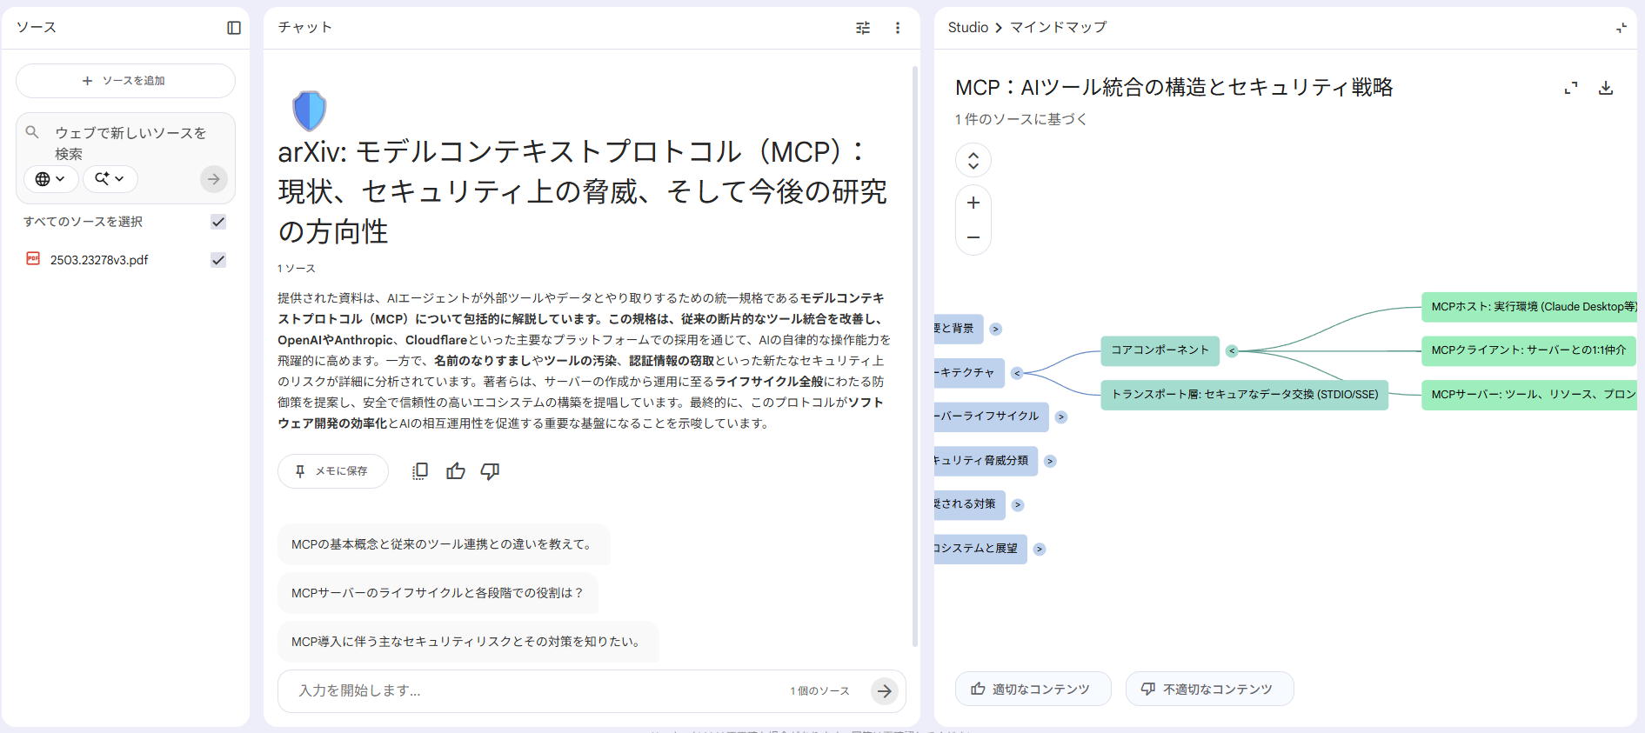This screenshot has height=733, width=1645.
Task: Collapse the コアコンポーネント node
Action: 1232,351
